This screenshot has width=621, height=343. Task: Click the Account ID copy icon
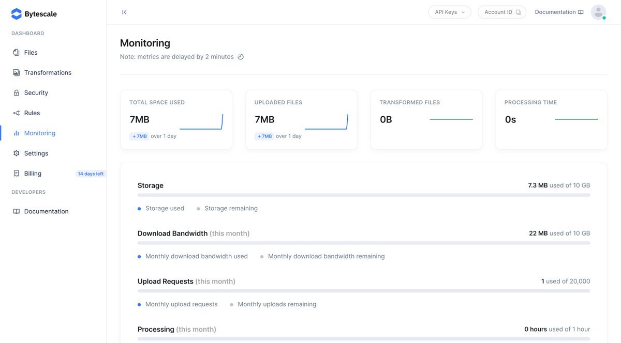coord(519,12)
